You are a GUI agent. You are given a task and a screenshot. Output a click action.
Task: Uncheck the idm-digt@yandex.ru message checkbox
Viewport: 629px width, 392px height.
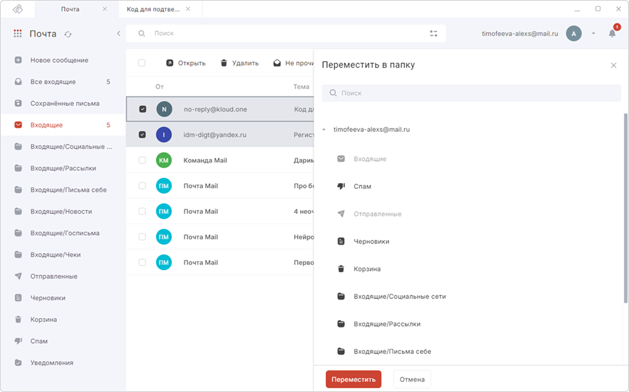142,135
